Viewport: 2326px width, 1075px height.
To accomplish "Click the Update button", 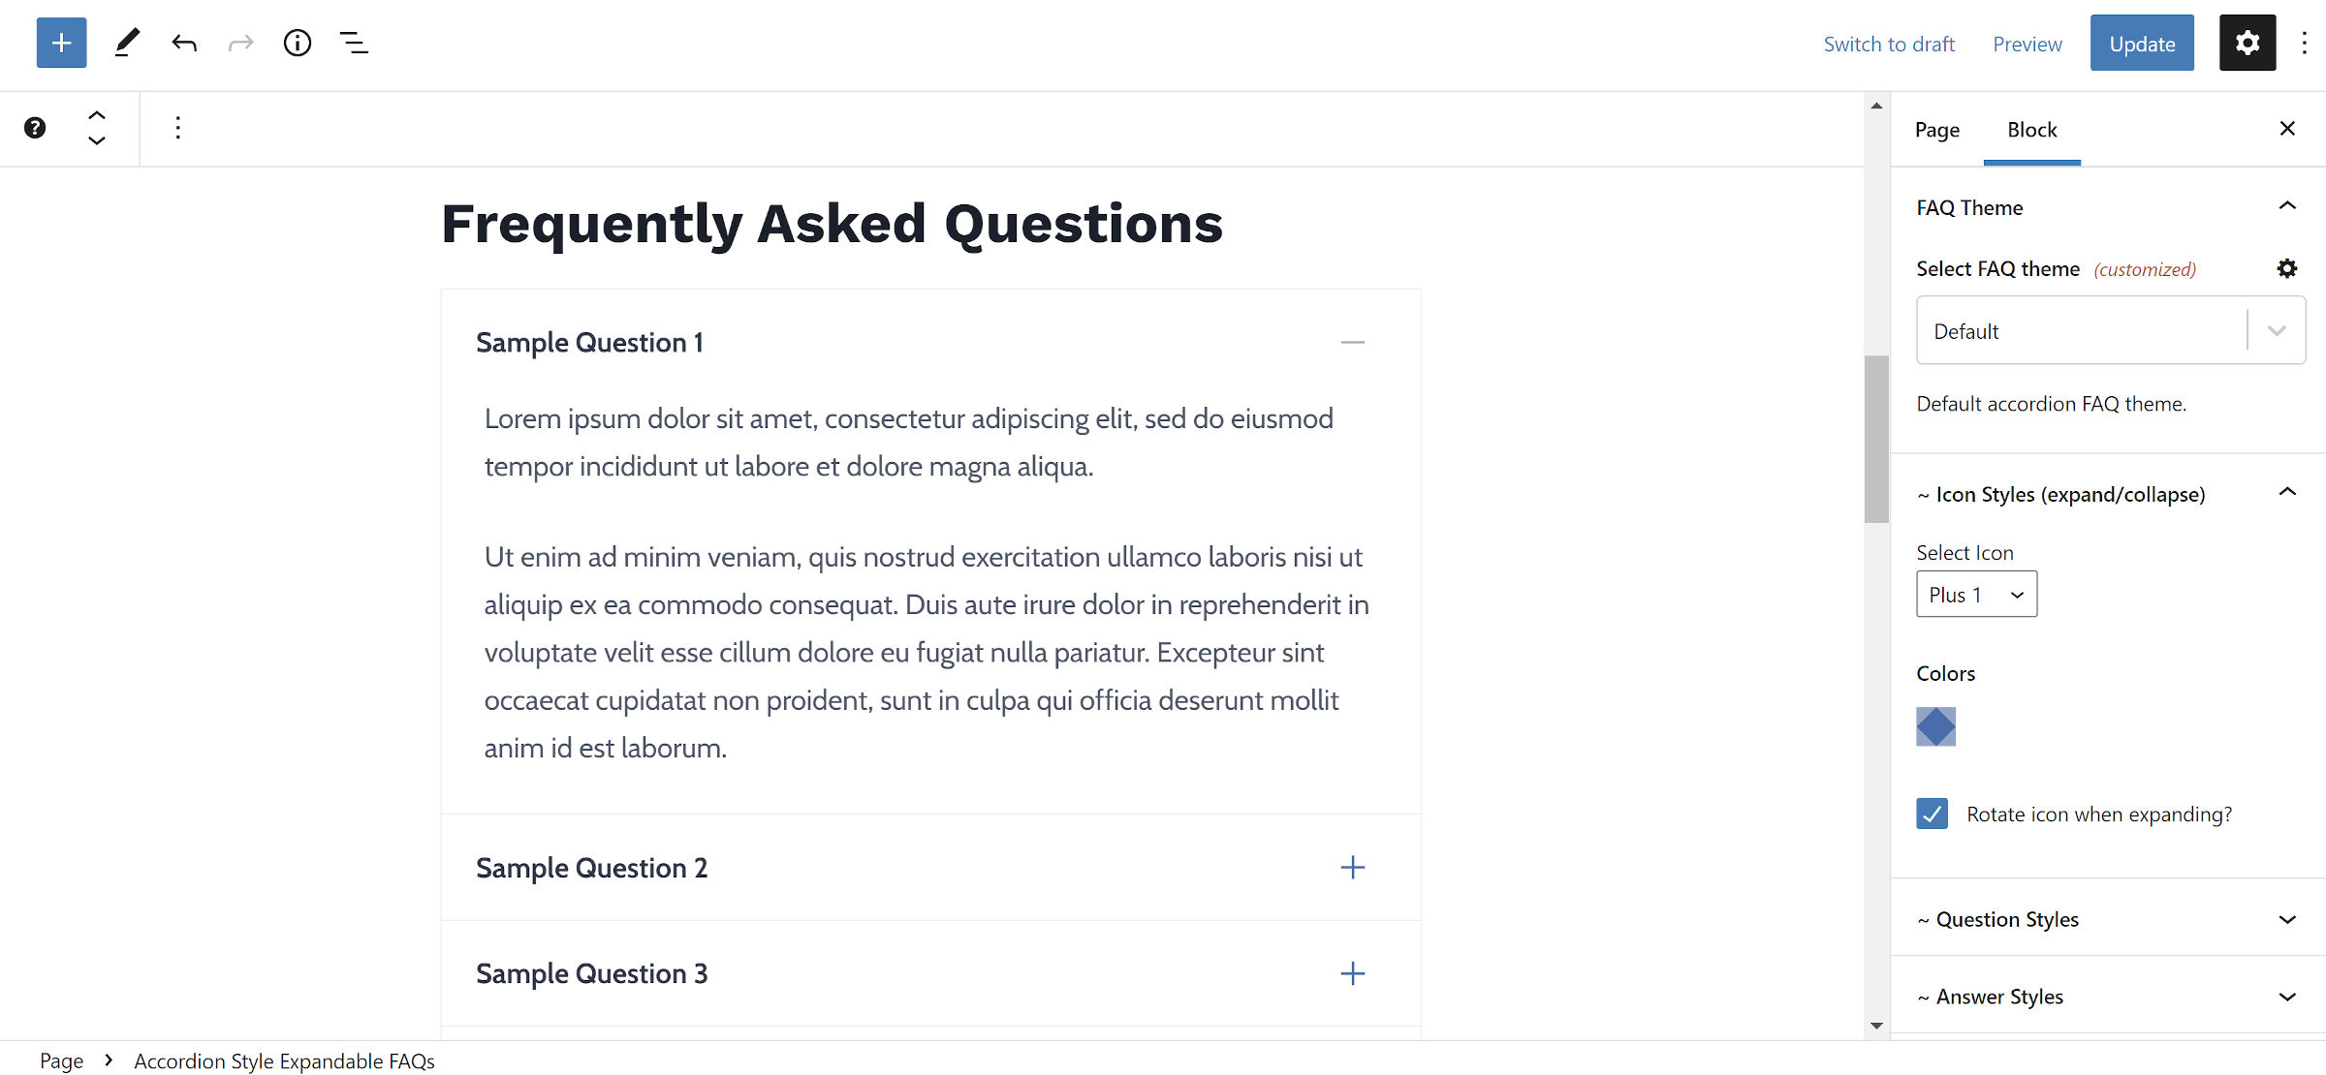I will point(2142,43).
